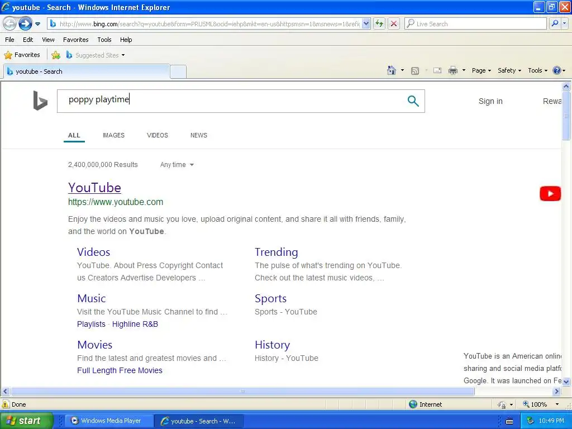572x429 pixels.
Task: Open zoom level 100% control
Action: 542,404
